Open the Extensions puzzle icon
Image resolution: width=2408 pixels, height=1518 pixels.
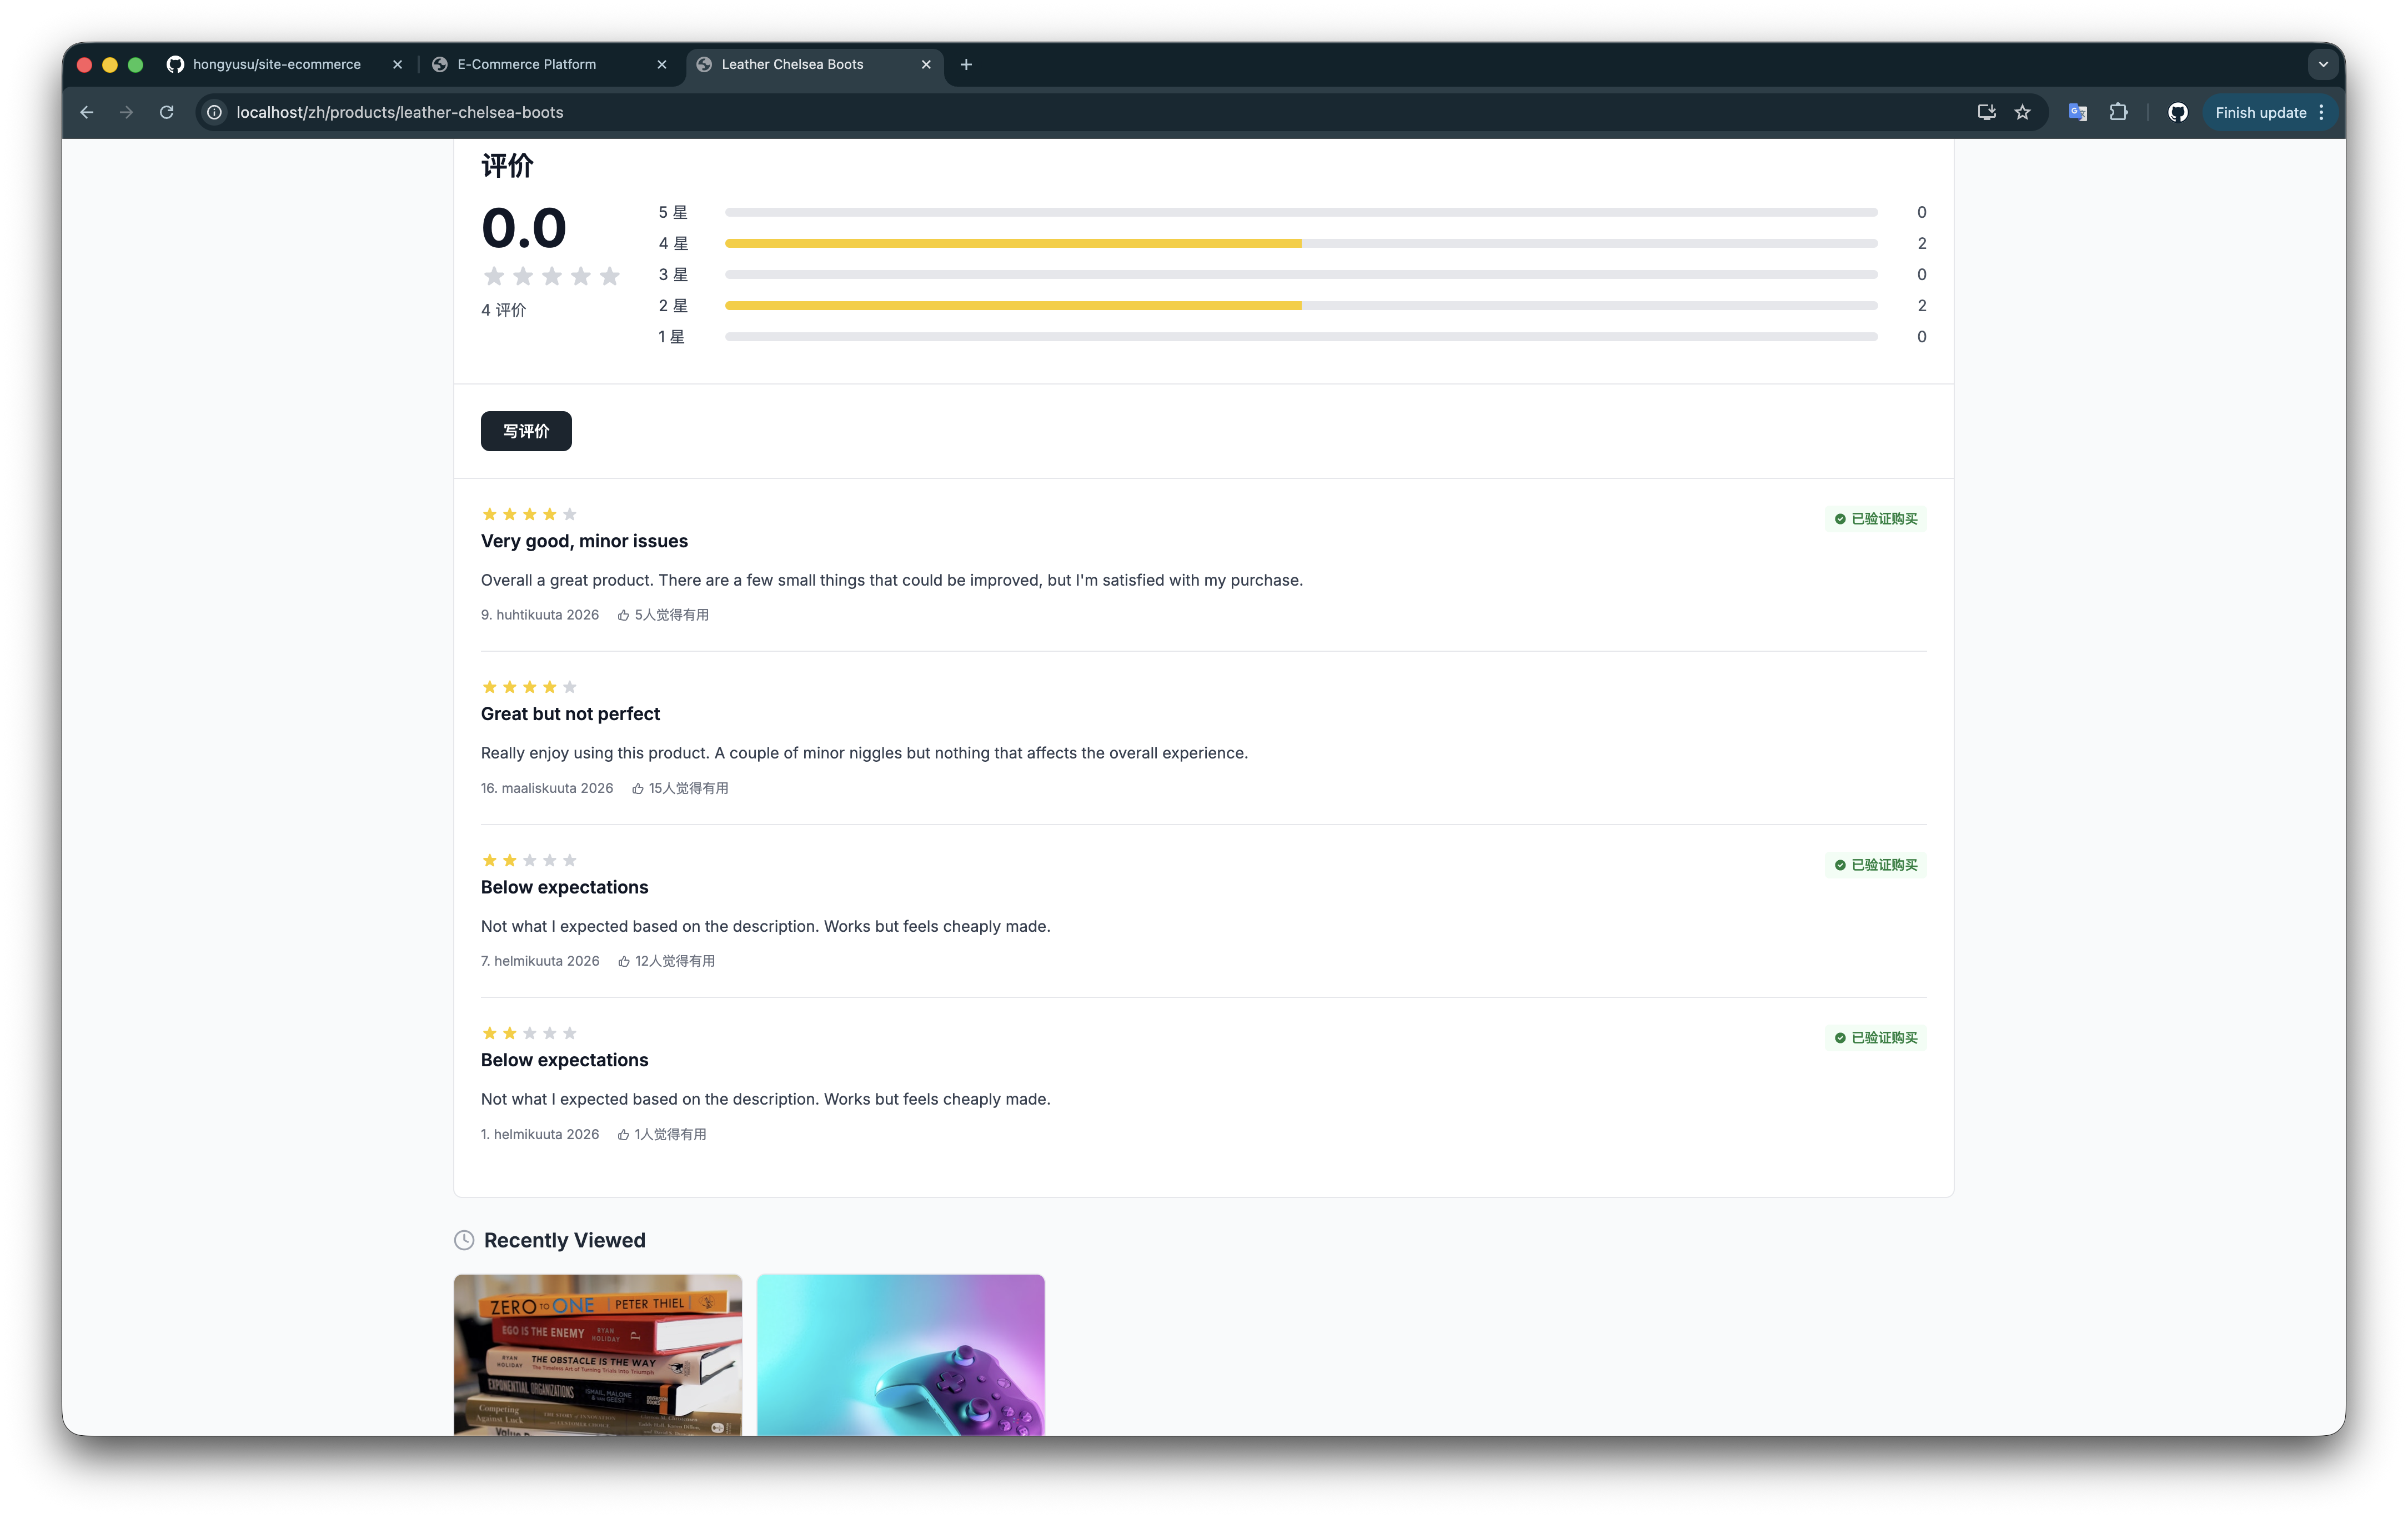coord(2118,112)
